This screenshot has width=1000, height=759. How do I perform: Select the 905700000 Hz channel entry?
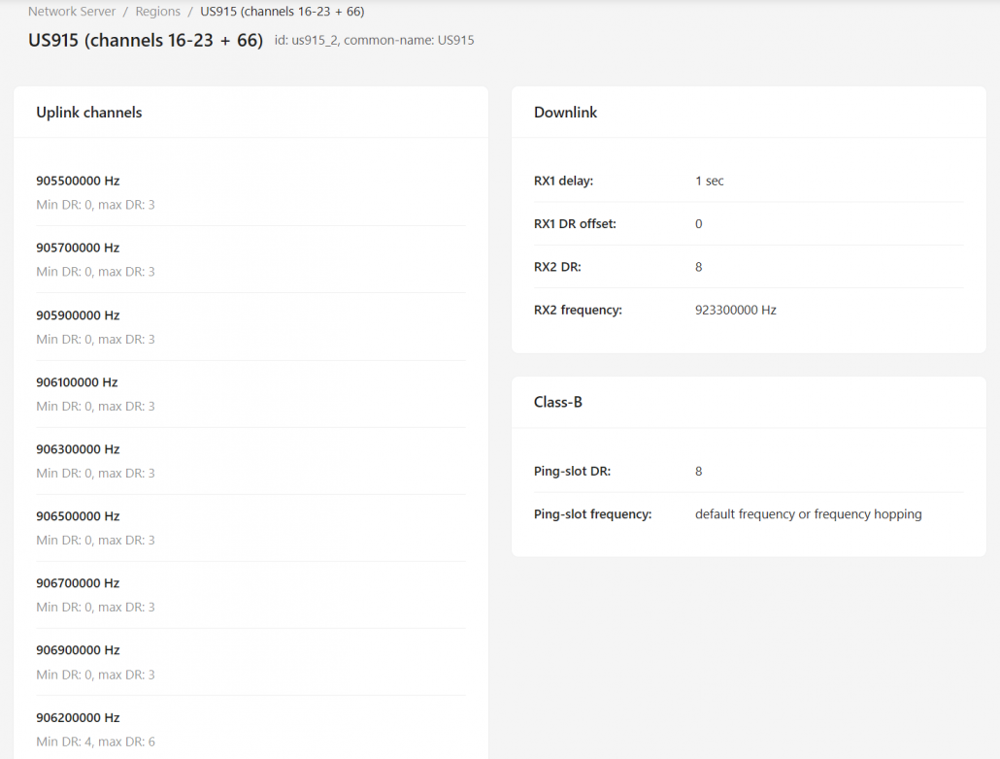[x=78, y=248]
